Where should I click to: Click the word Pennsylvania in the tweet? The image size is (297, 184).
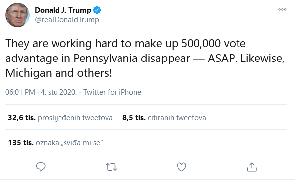tap(105, 59)
